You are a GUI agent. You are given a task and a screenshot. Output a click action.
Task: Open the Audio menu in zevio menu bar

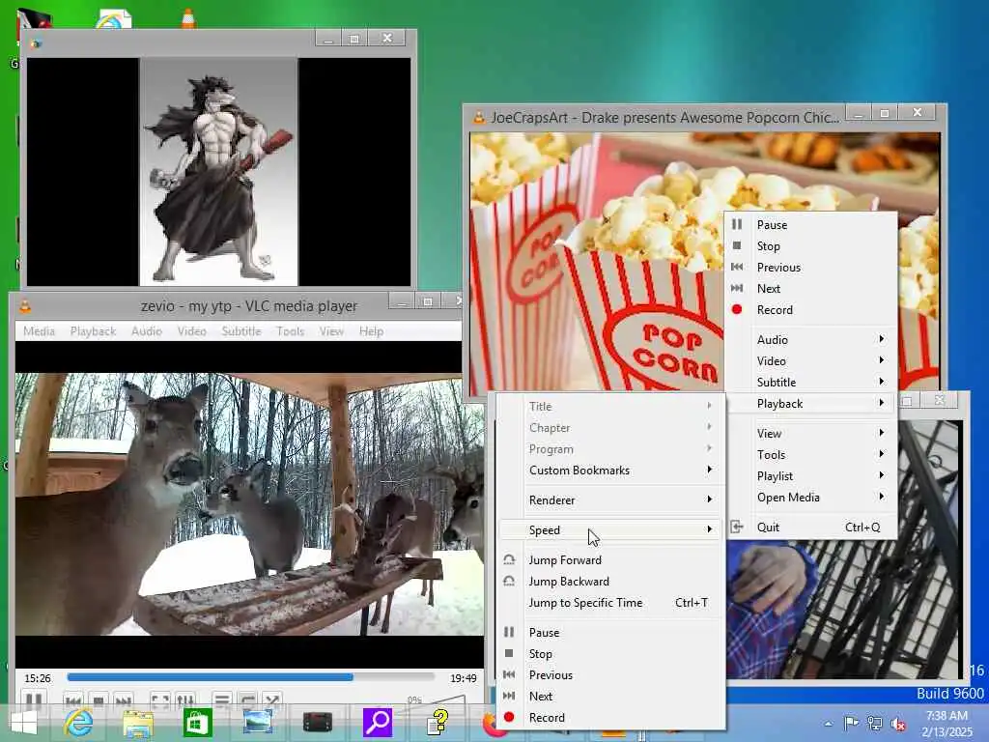(147, 331)
